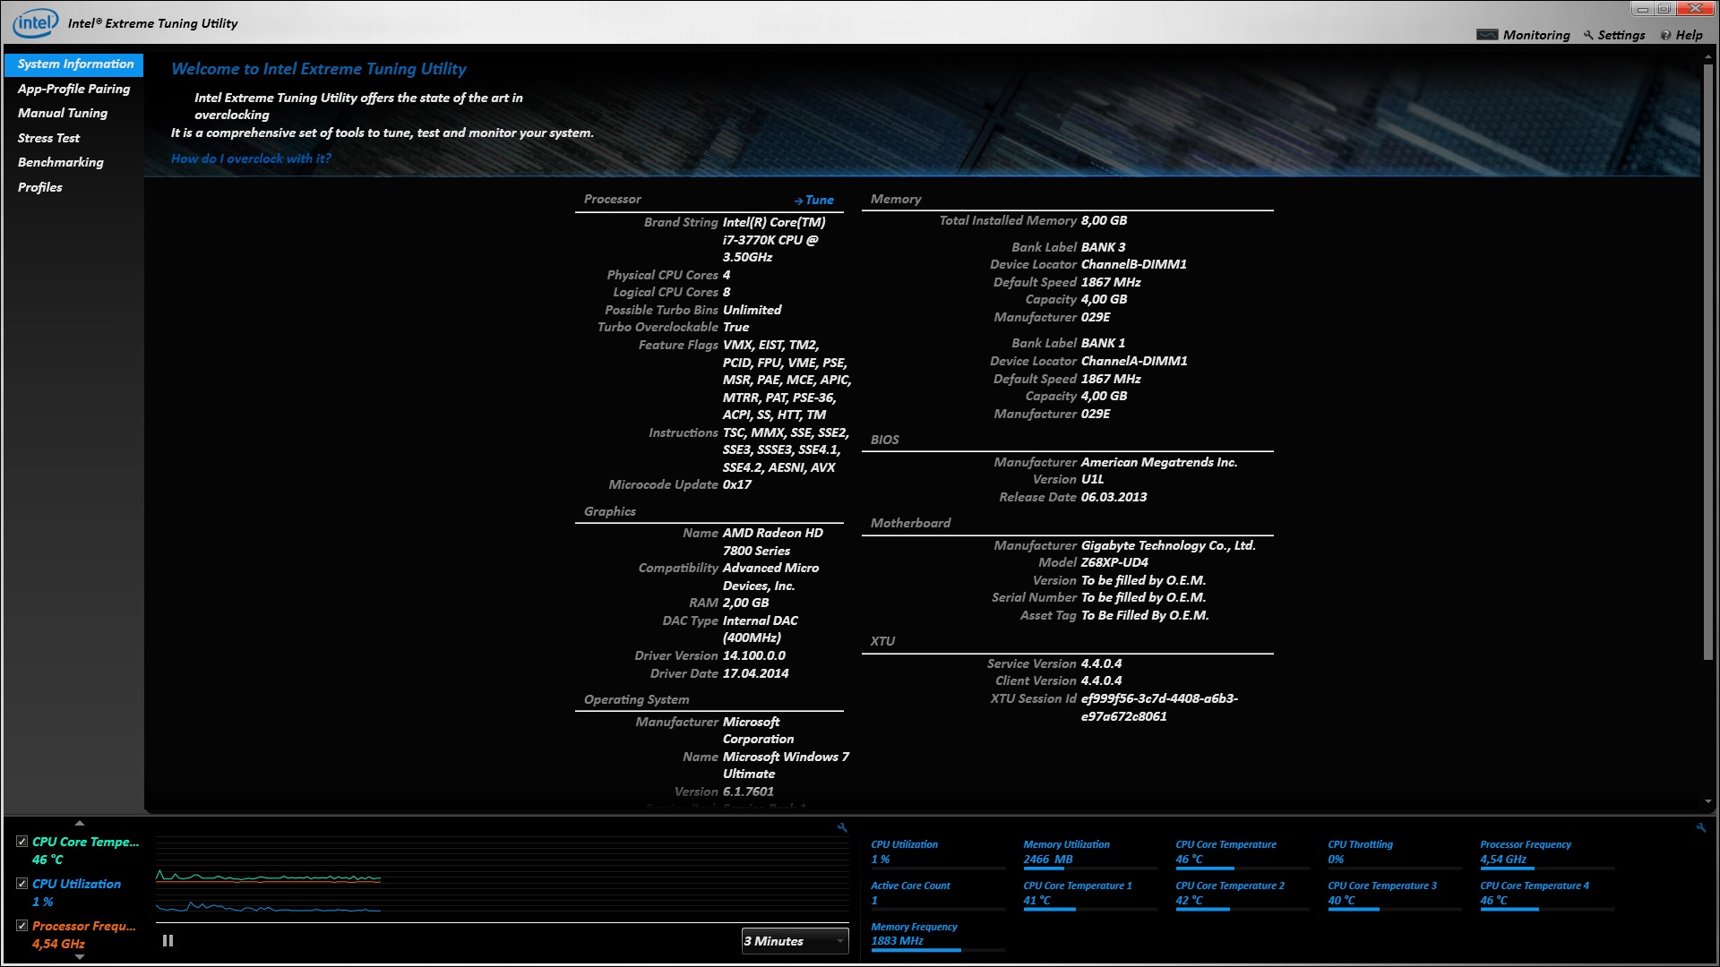
Task: Click 'Microsoft Windows 7' OS name text
Action: [x=786, y=757]
